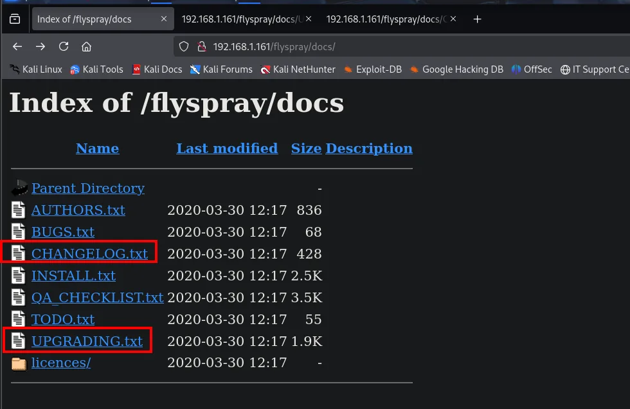Open the IT Support bookmark
The image size is (630, 409).
[x=595, y=69]
